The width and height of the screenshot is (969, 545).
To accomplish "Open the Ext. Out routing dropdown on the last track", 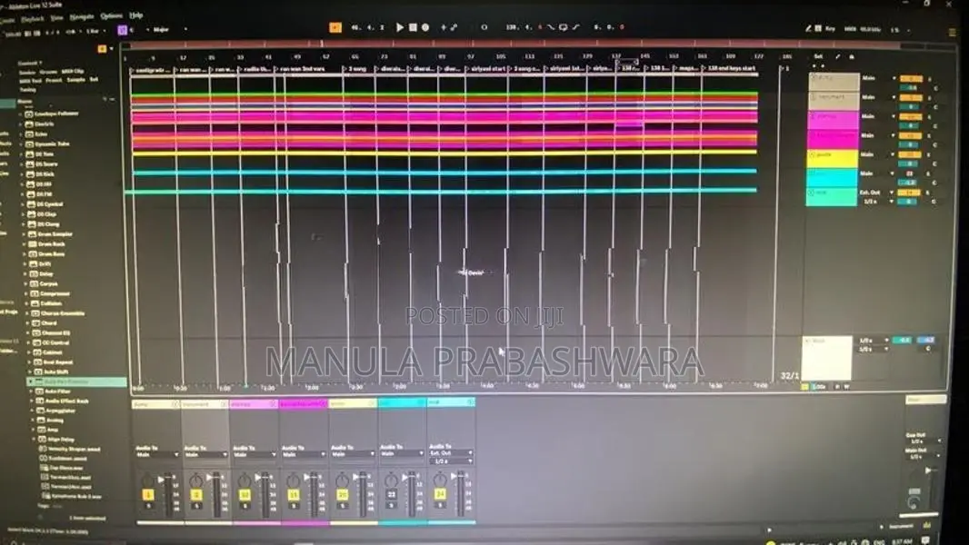I will (x=451, y=453).
